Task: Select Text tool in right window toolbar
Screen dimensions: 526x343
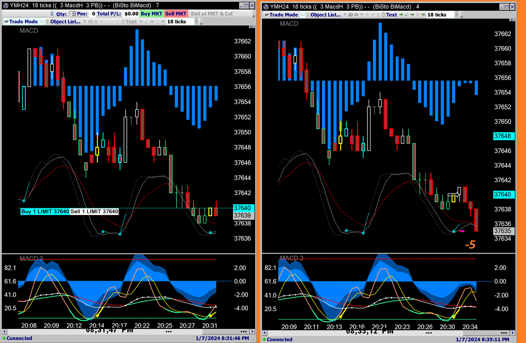Action: 390,15
